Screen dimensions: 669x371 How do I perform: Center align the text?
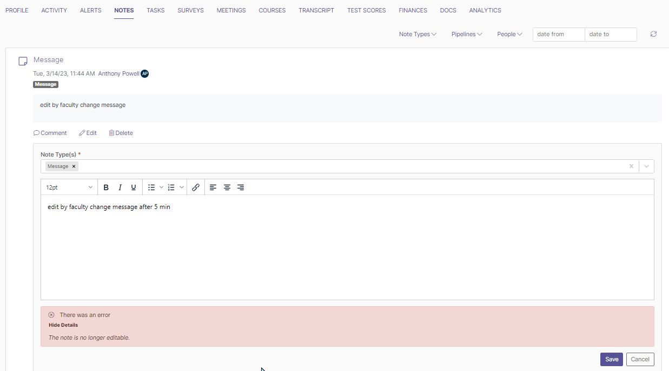[227, 187]
